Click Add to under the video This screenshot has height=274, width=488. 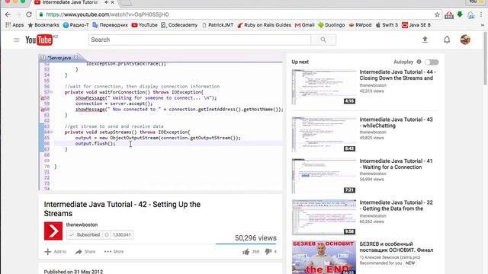[56, 252]
